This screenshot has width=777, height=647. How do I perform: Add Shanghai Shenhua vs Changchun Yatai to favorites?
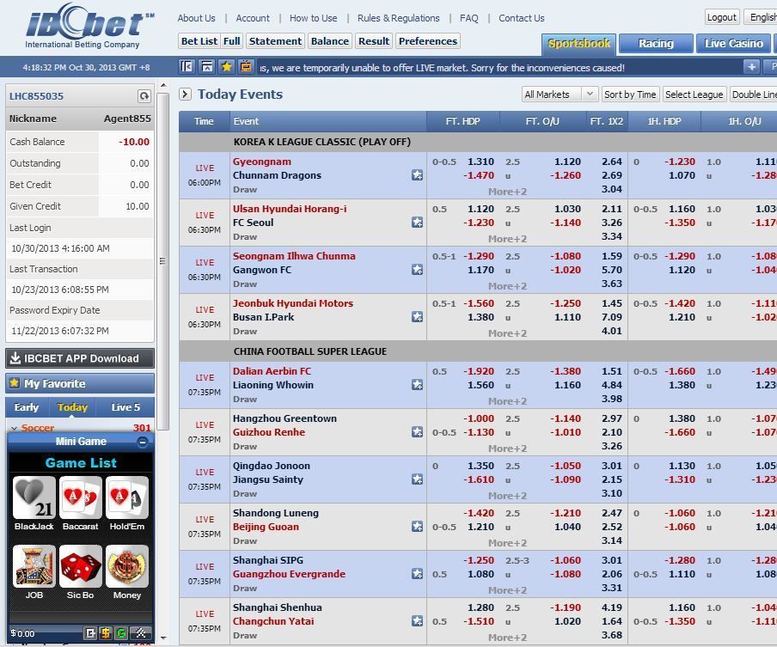[x=417, y=620]
